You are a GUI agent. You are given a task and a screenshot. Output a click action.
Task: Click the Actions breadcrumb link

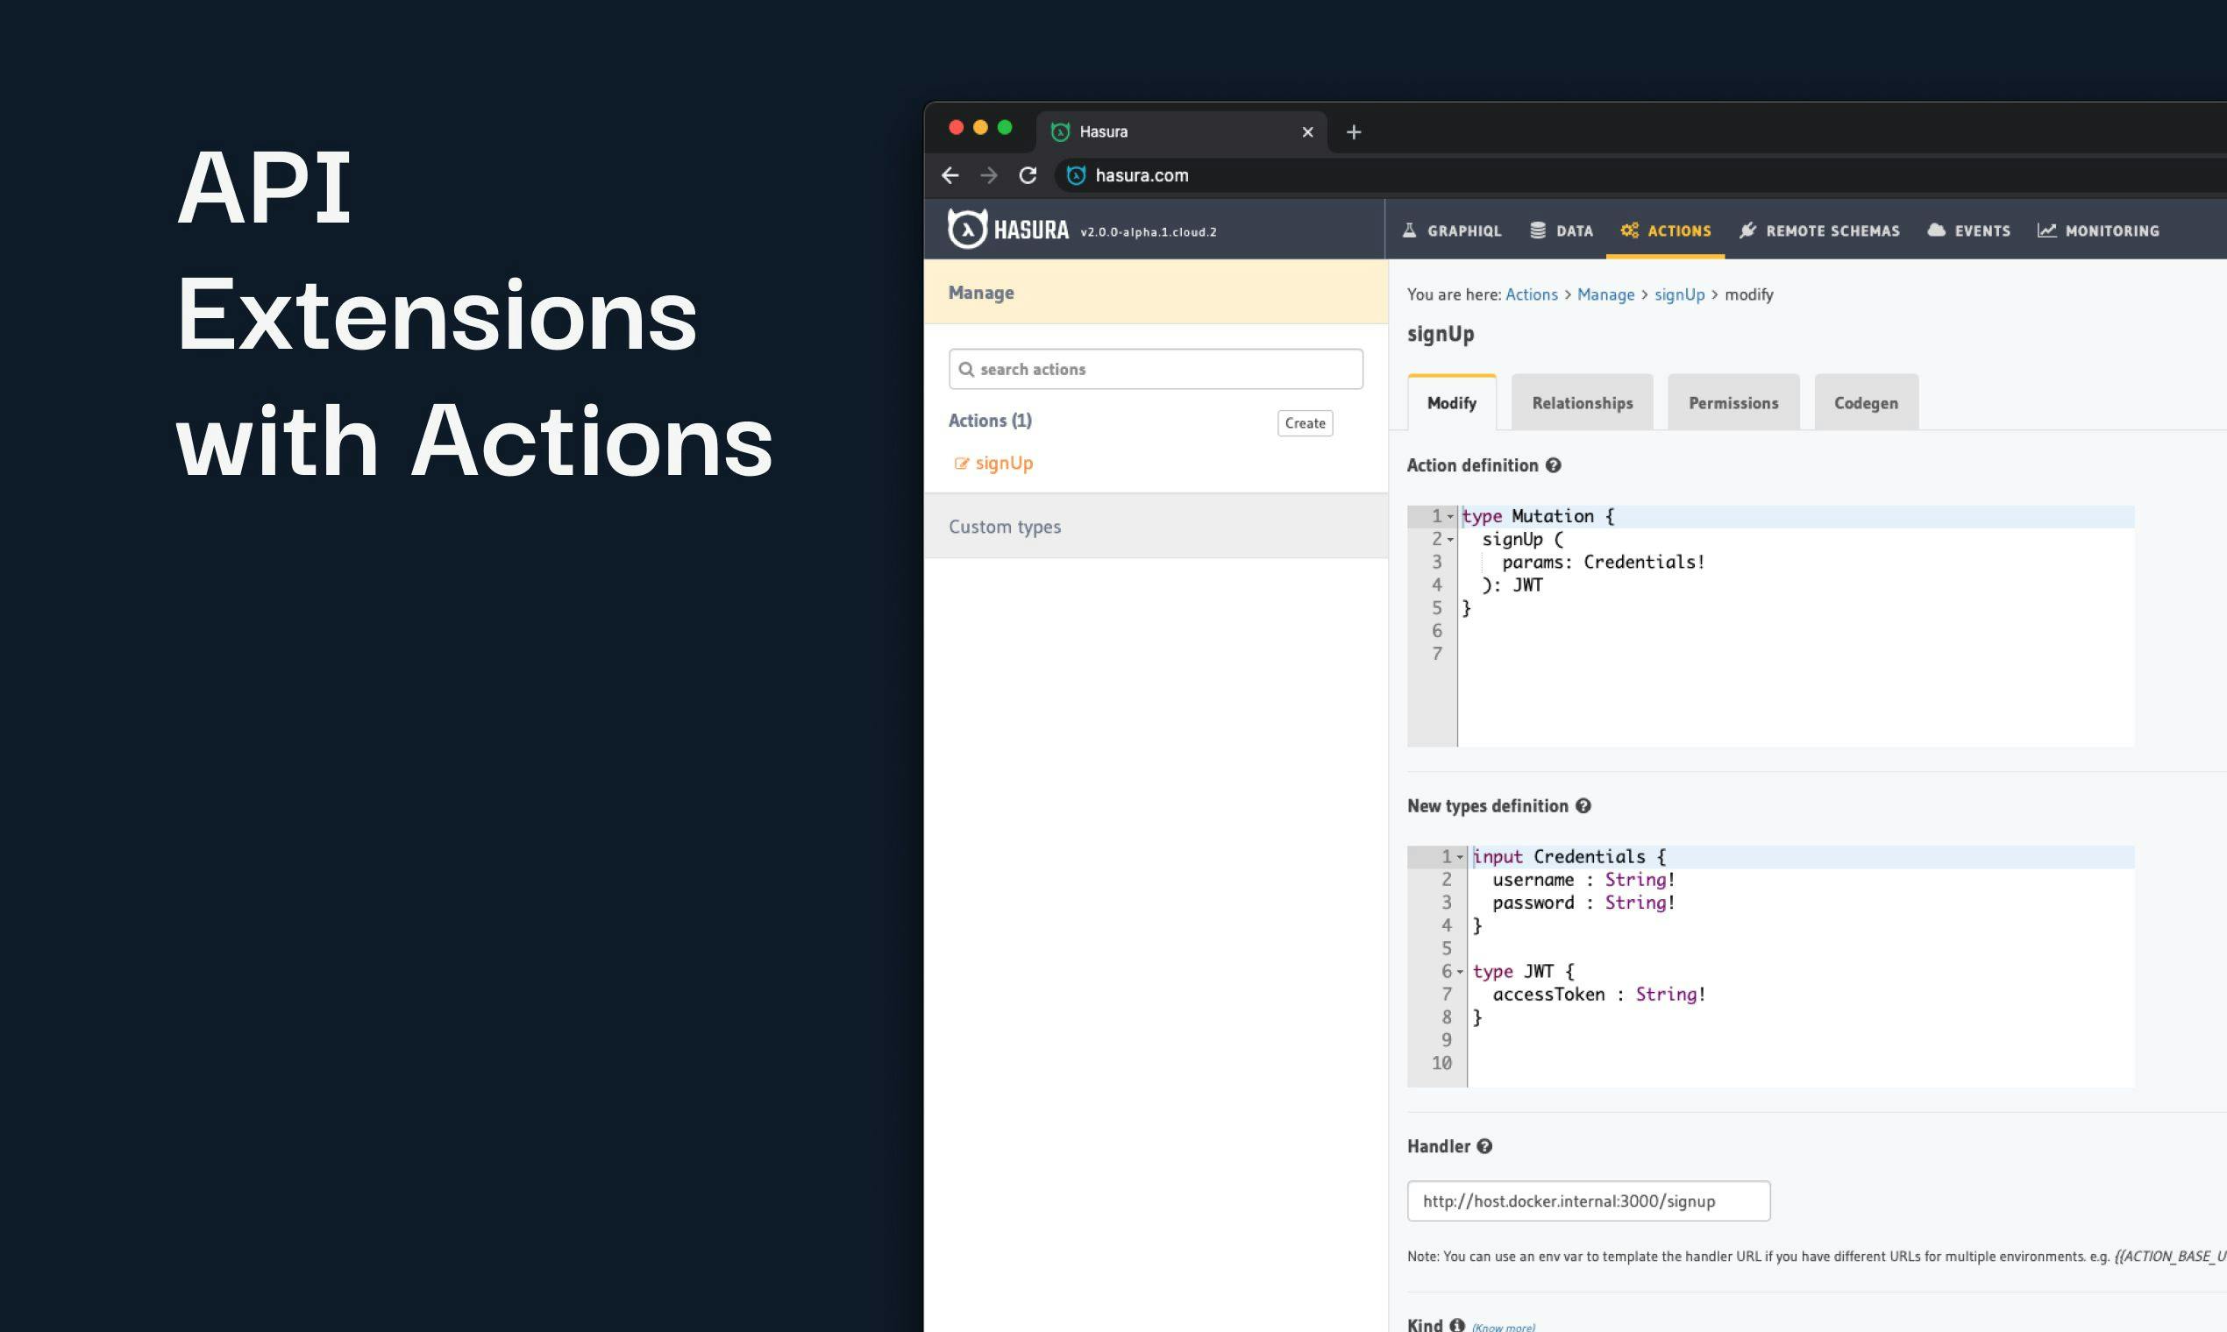pyautogui.click(x=1532, y=294)
